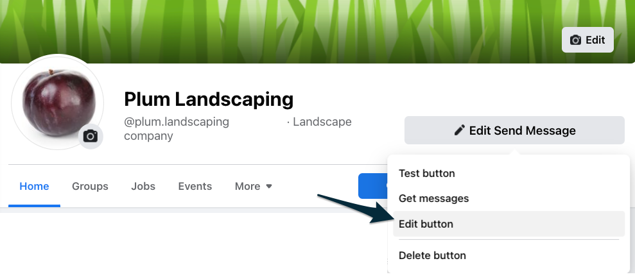Viewport: 635px width, 279px height.
Task: Click the Landscape company category link
Action: (238, 128)
